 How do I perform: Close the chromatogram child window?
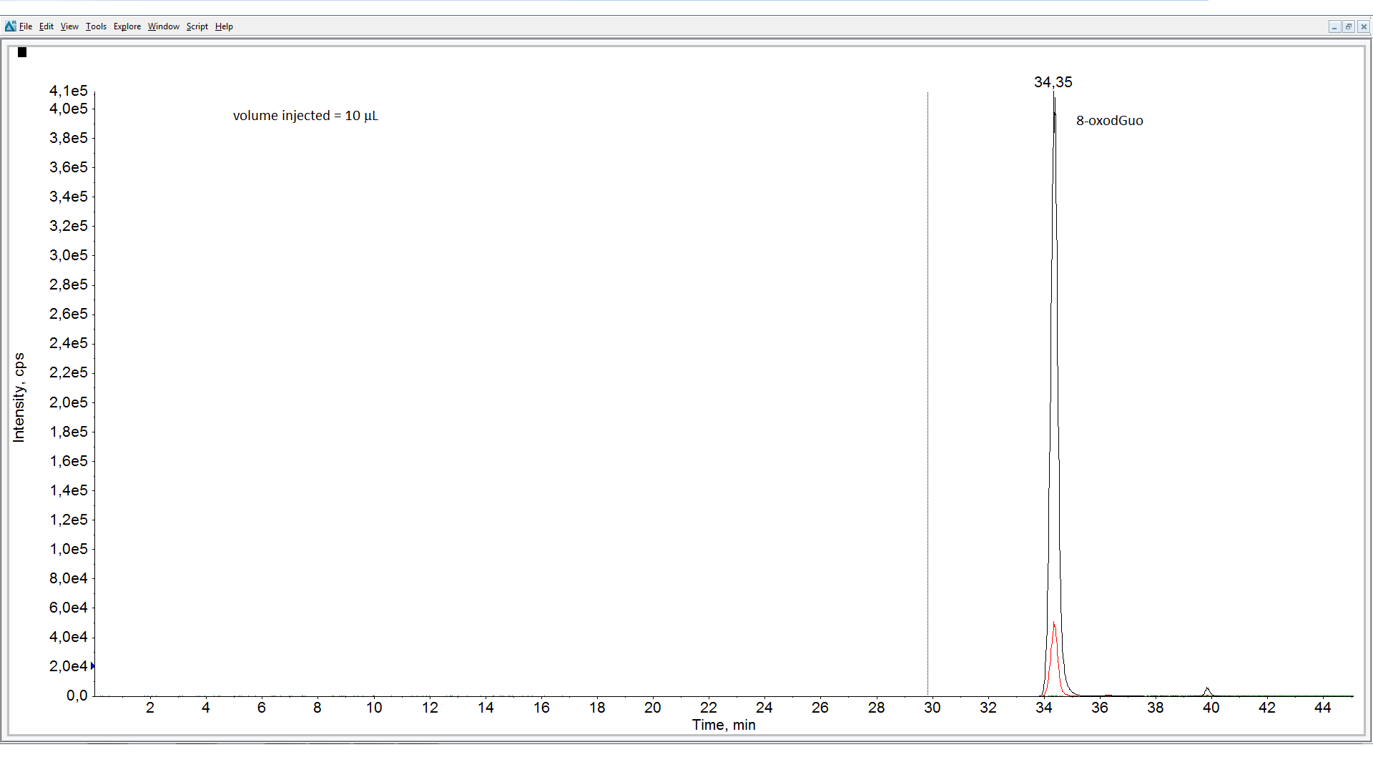pyautogui.click(x=1364, y=26)
